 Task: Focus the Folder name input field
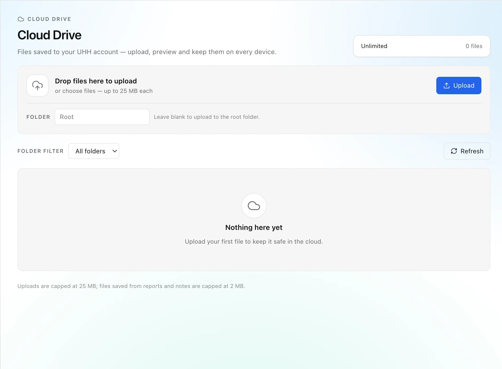click(x=102, y=117)
